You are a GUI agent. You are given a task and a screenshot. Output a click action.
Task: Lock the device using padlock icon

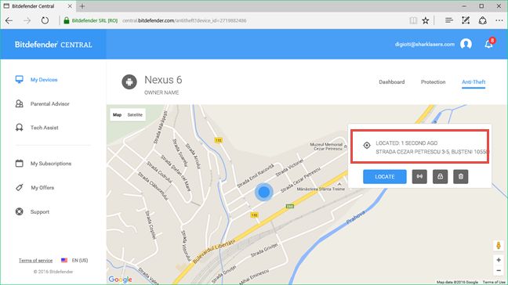point(440,177)
